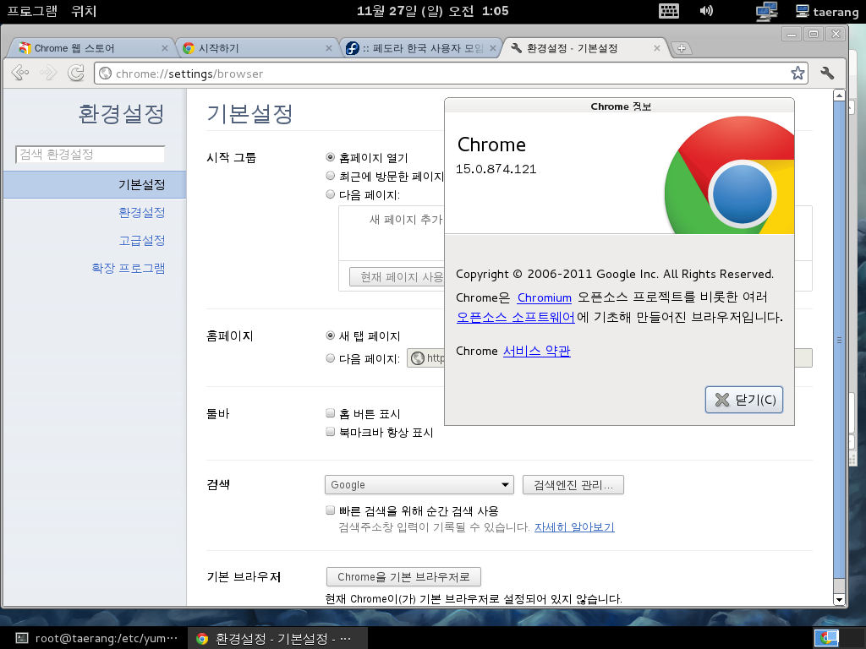Click Chrome을 기본 브라우저로 button

tap(403, 576)
